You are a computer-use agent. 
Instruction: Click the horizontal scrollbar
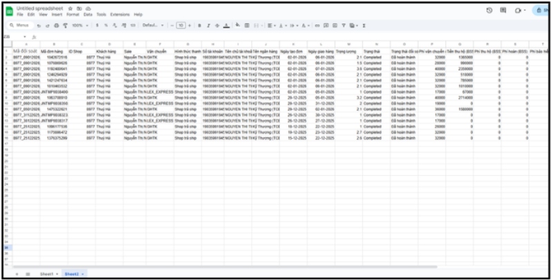pyautogui.click(x=225, y=267)
